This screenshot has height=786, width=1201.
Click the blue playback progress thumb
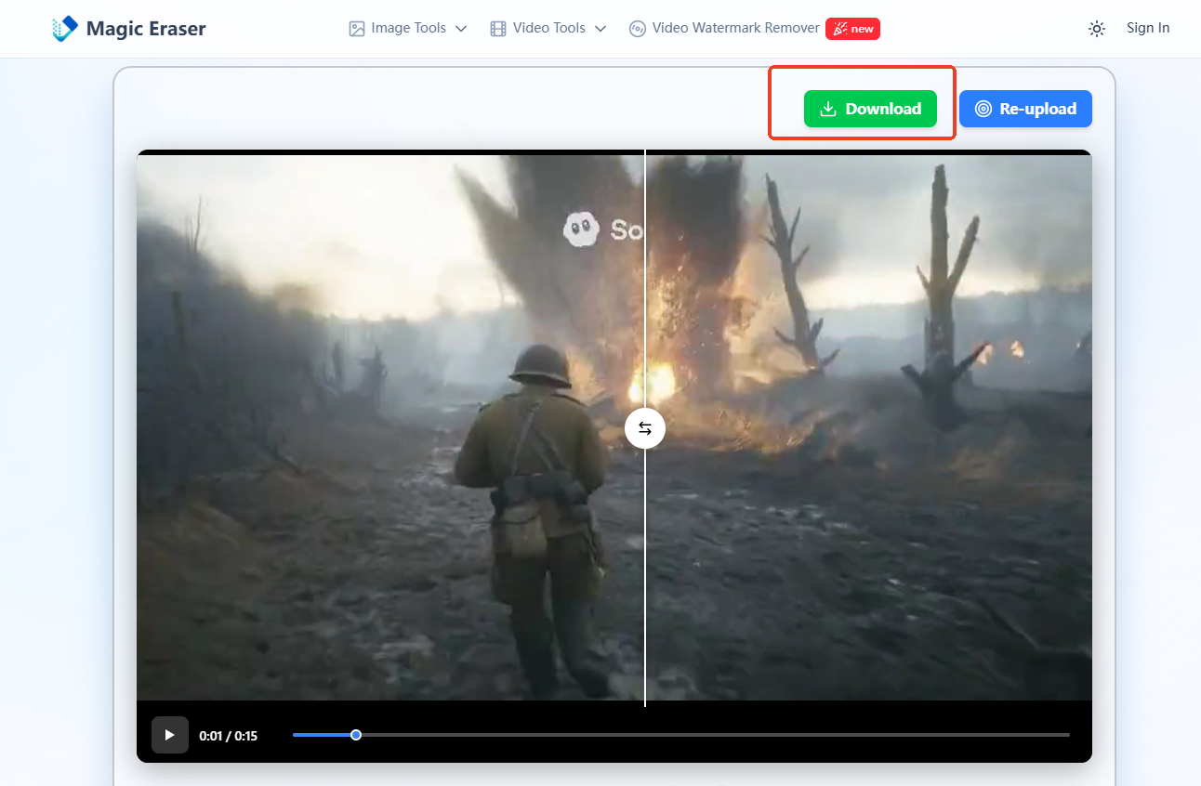tap(356, 735)
